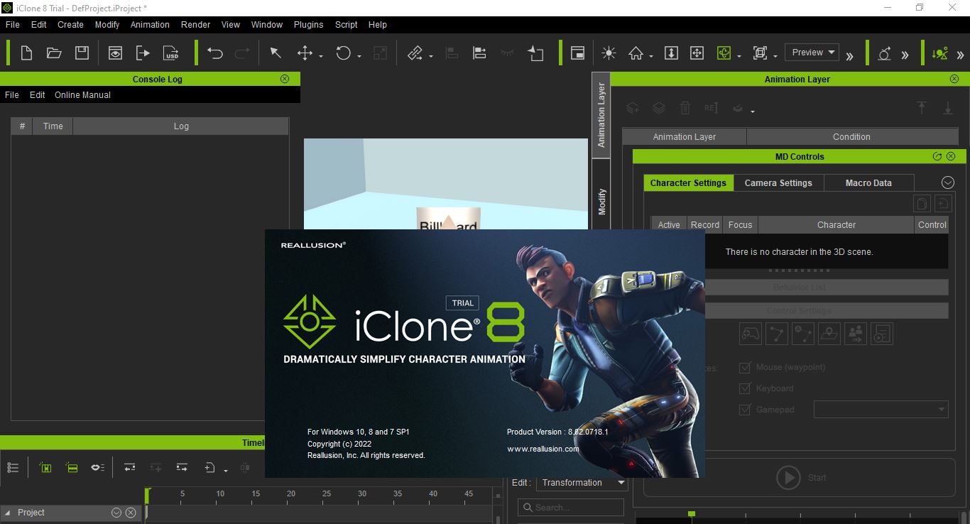
Task: Open the Console Log File menu
Action: (12, 95)
